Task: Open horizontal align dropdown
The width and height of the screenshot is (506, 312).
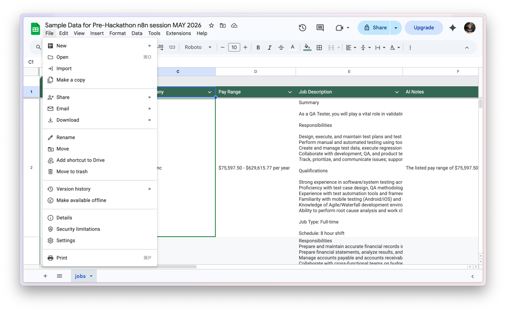Action: pos(351,47)
